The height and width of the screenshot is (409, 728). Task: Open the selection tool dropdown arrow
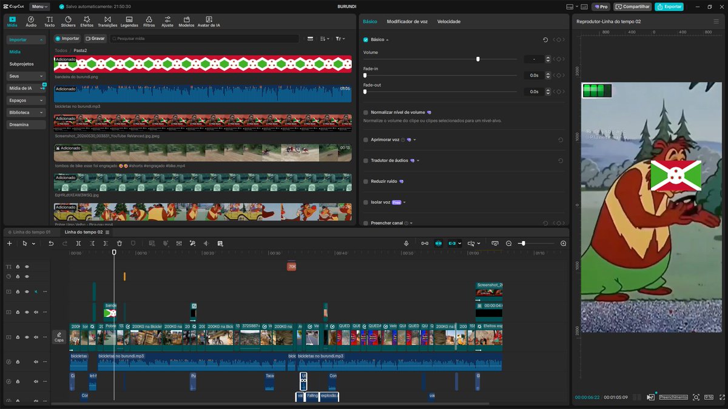33,244
